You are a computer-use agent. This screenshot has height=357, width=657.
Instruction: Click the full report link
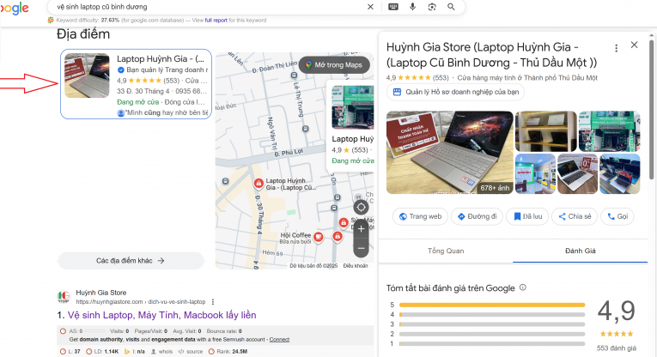click(216, 20)
